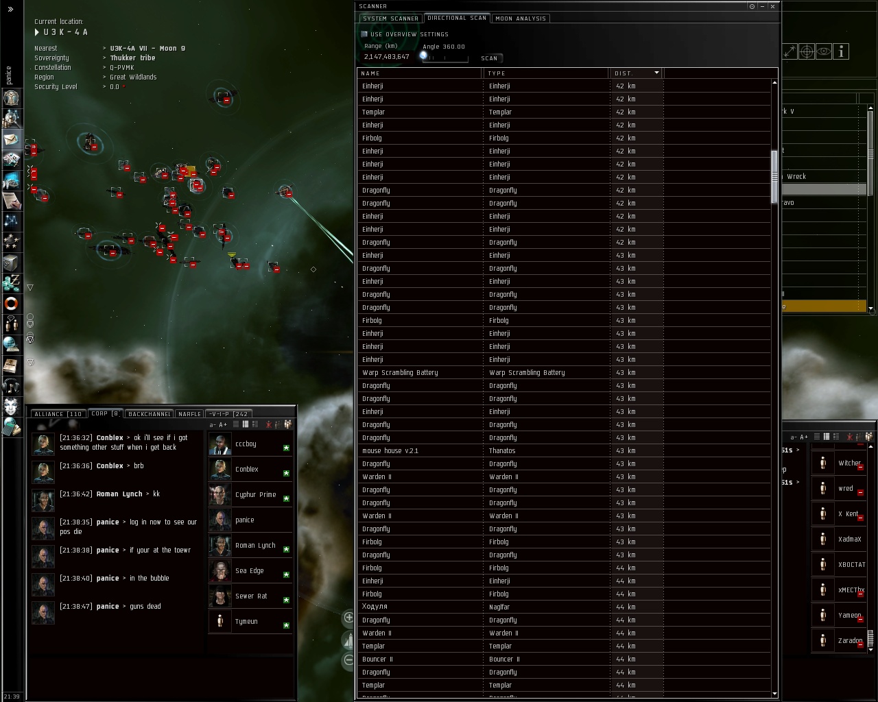Select the highlighted list mode in right-side chat
The width and height of the screenshot is (878, 702).
(x=827, y=437)
